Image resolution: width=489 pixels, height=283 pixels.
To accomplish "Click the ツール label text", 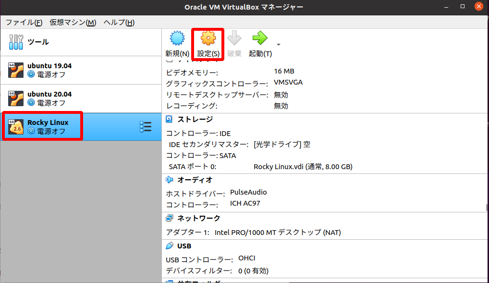I will (x=38, y=42).
